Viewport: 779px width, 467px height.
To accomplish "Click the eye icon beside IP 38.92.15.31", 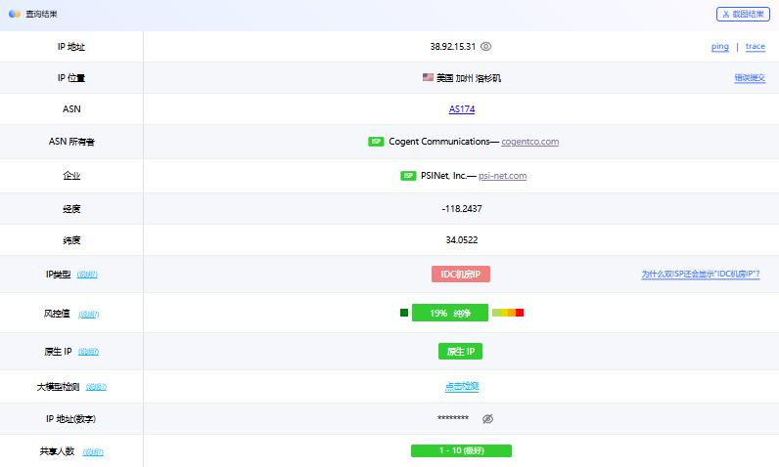I will pyautogui.click(x=485, y=46).
